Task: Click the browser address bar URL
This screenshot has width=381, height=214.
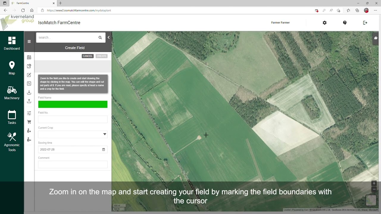Action: pyautogui.click(x=79, y=10)
